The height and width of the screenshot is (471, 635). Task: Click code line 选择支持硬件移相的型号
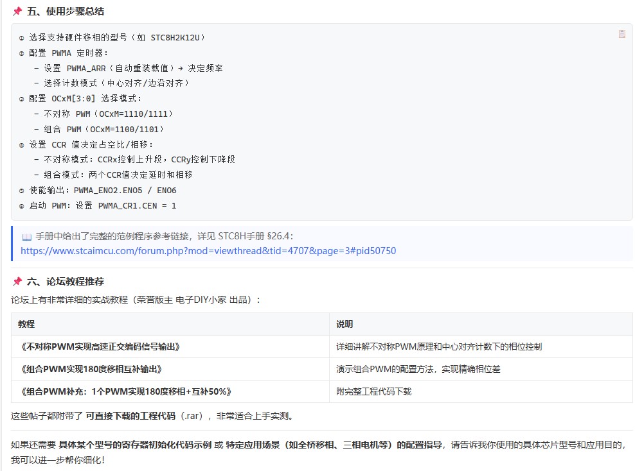[x=112, y=38]
